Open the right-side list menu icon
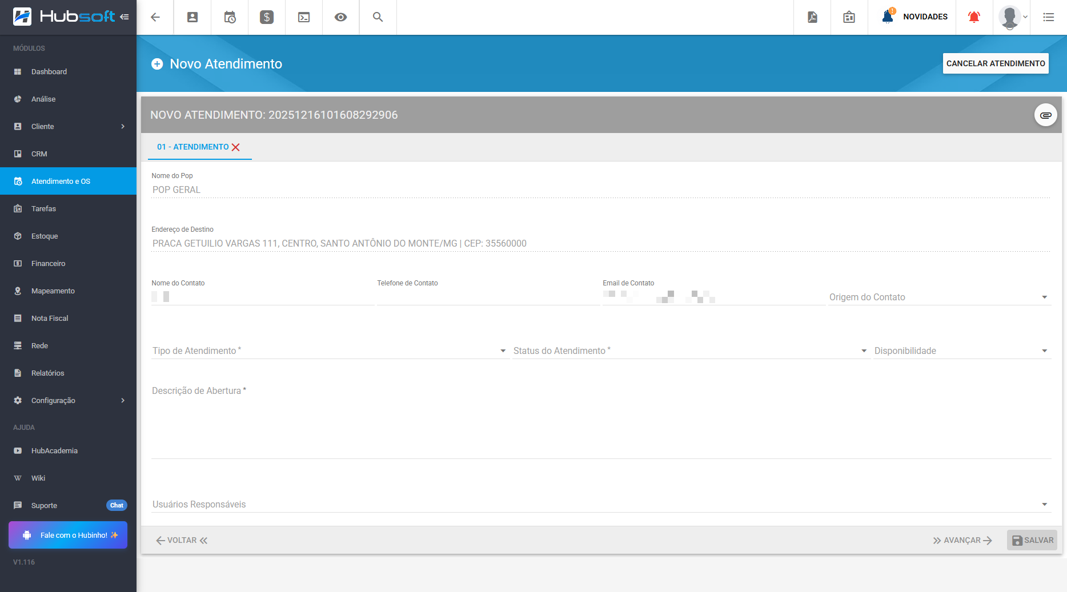This screenshot has width=1067, height=592. [x=1048, y=17]
